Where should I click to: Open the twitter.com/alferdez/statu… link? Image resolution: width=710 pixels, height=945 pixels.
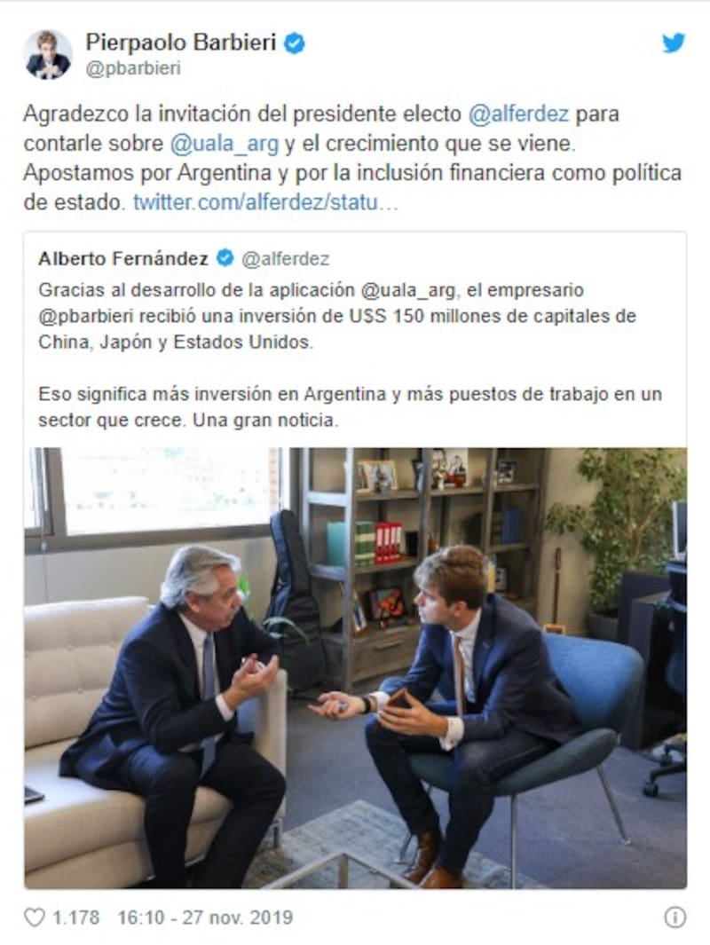pyautogui.click(x=265, y=202)
